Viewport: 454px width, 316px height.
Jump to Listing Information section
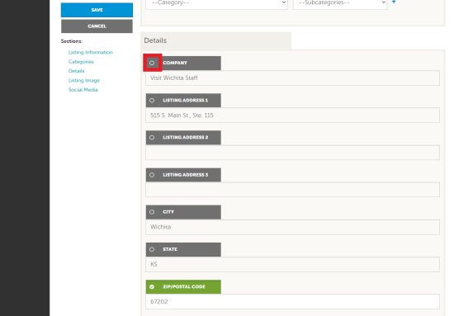pos(91,52)
